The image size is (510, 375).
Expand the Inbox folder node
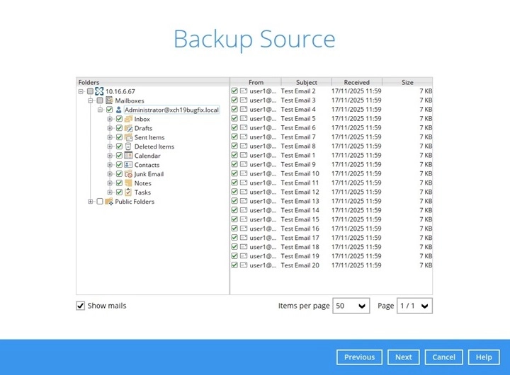click(x=110, y=119)
